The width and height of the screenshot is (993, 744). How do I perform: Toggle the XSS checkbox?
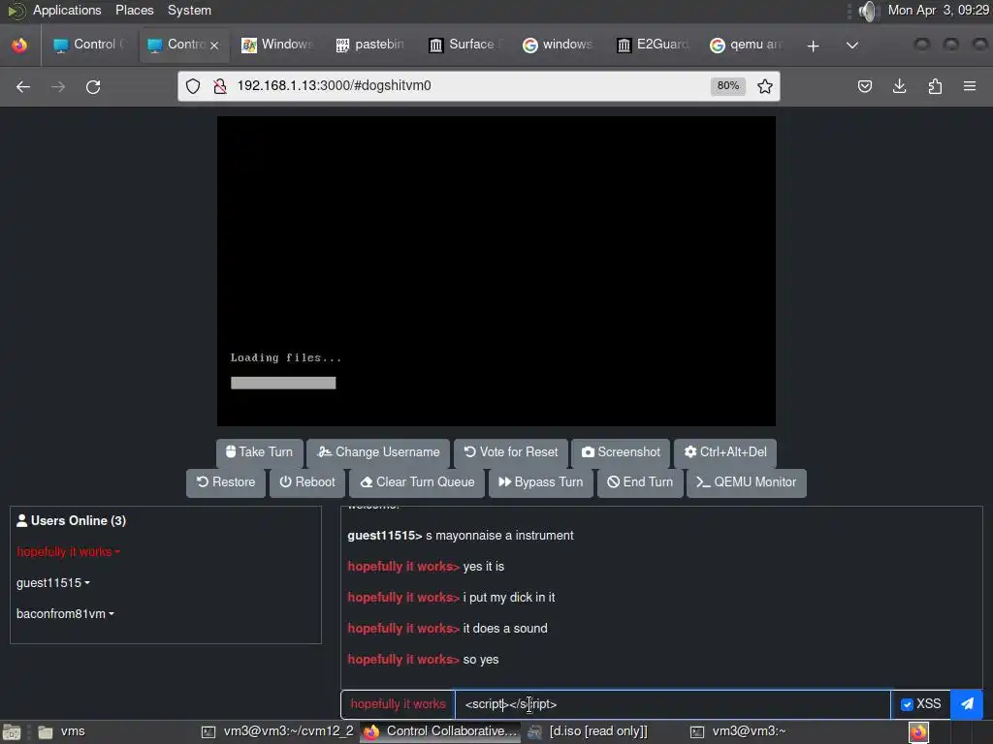[x=907, y=705]
